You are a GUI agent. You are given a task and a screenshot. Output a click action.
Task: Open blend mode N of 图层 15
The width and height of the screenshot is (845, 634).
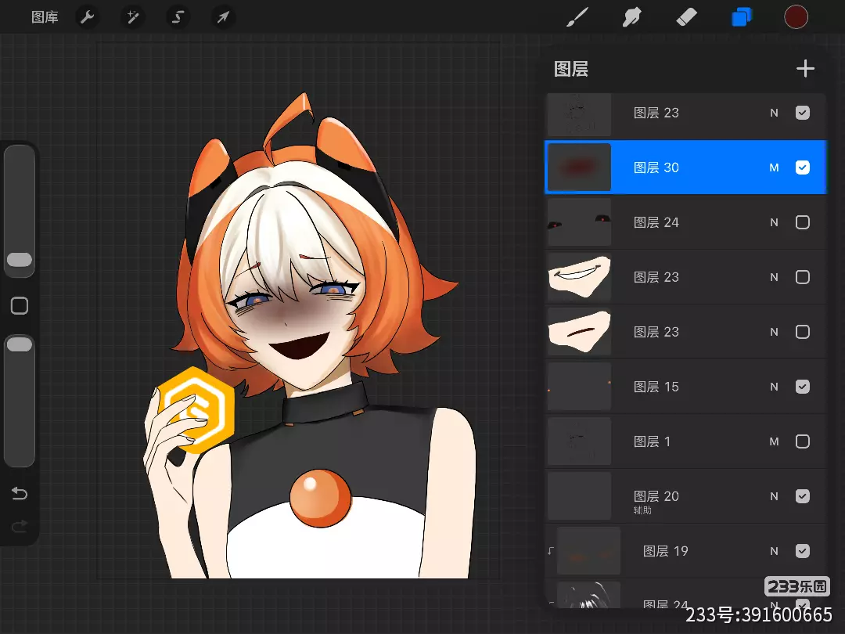coord(774,387)
